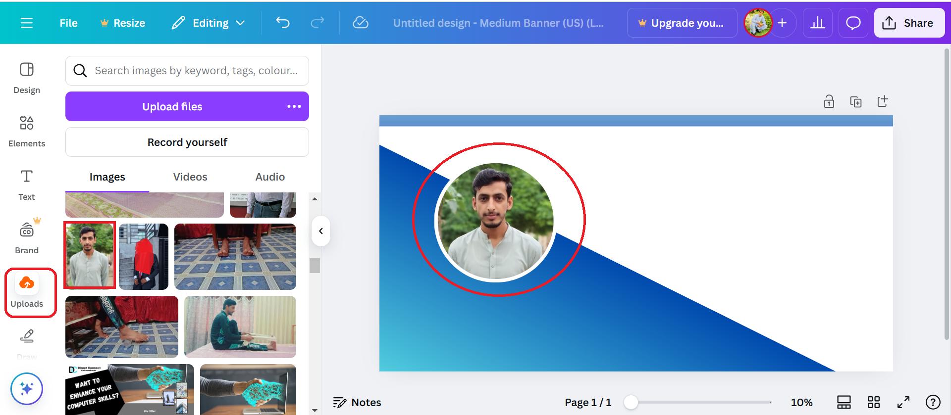This screenshot has width=951, height=415.
Task: Click the cloud save status icon
Action: (x=361, y=23)
